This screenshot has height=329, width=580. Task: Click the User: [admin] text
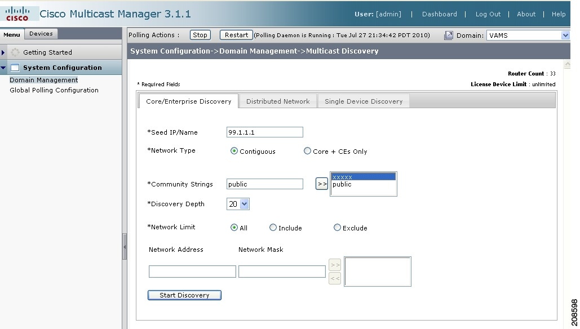coord(378,14)
